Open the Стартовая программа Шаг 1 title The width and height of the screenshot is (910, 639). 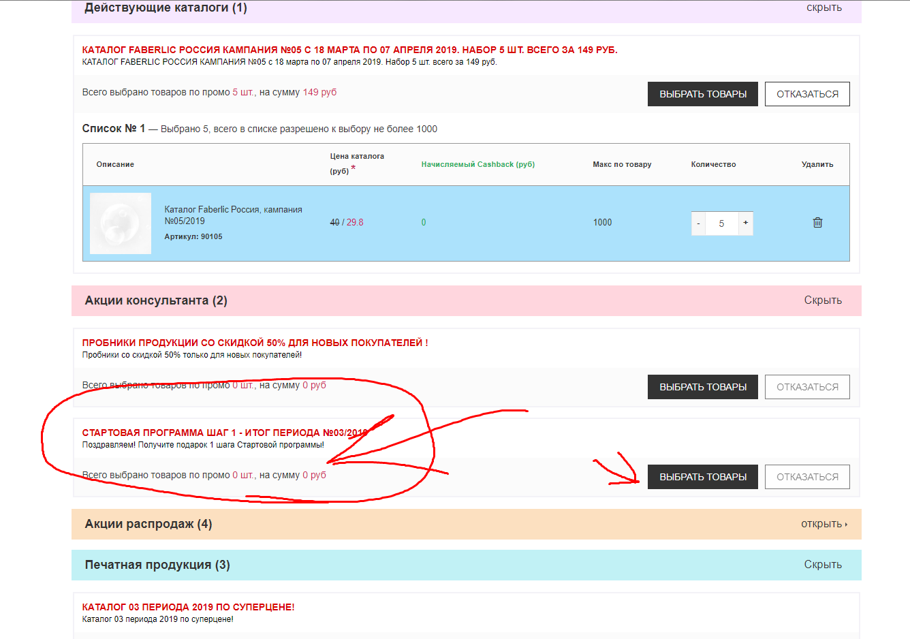click(225, 433)
